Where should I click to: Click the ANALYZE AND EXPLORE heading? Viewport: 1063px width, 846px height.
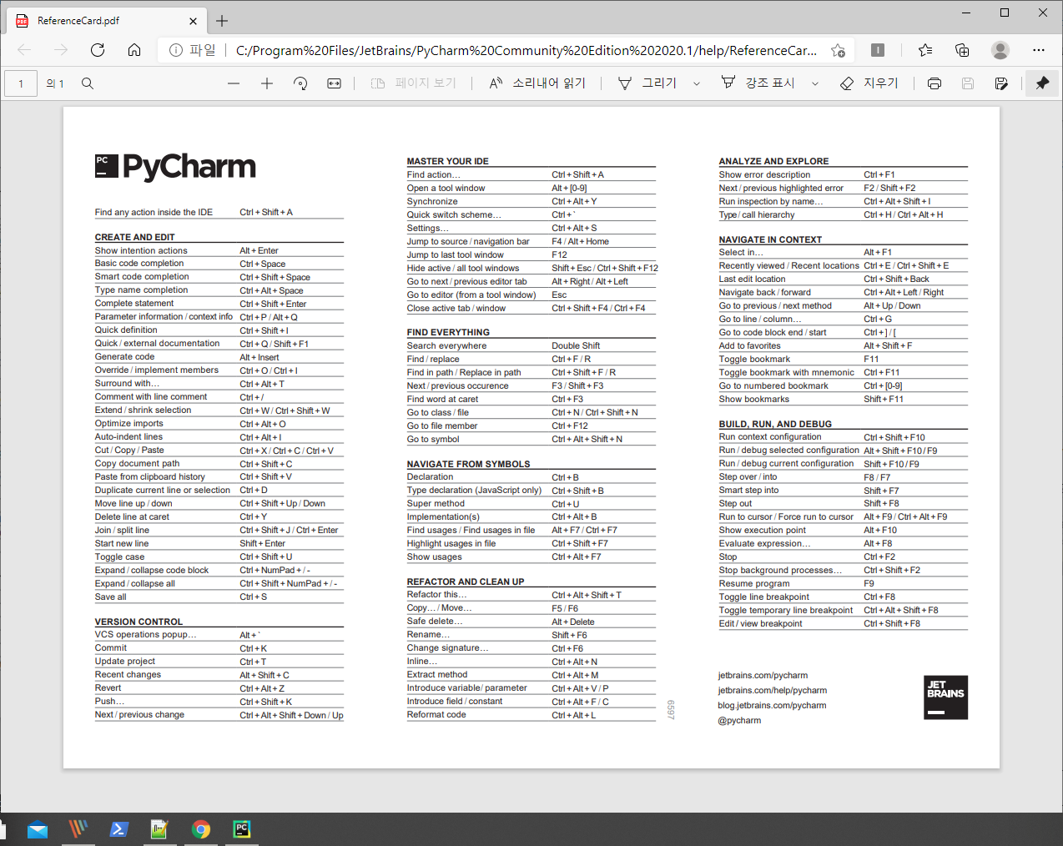tap(774, 161)
